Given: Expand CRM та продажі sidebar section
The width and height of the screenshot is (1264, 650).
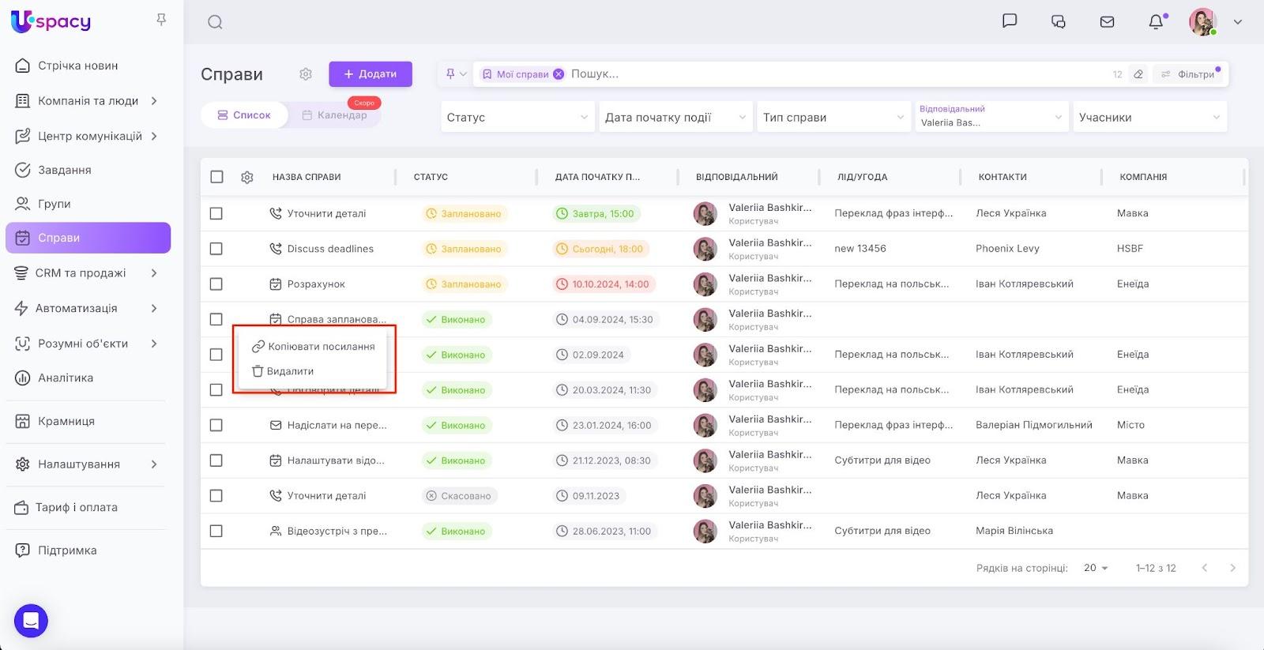Looking at the screenshot, I should tap(87, 273).
